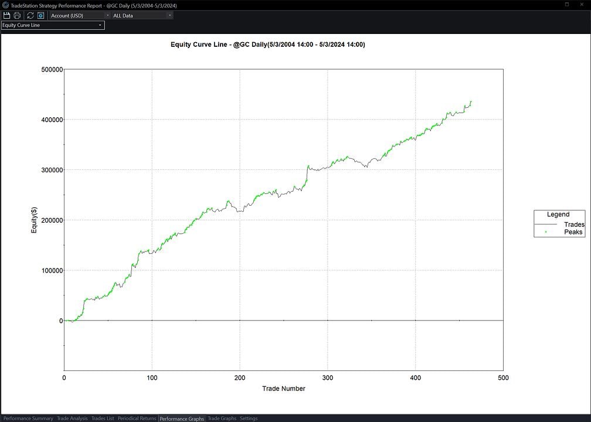Click the 200000 y-axis value
Image resolution: width=591 pixels, height=422 pixels.
tap(52, 220)
